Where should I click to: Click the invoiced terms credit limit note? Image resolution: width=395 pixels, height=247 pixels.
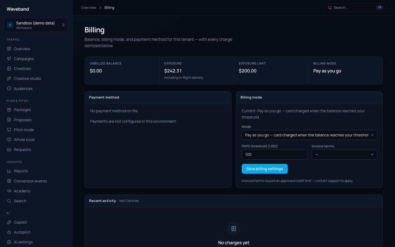[297, 181]
